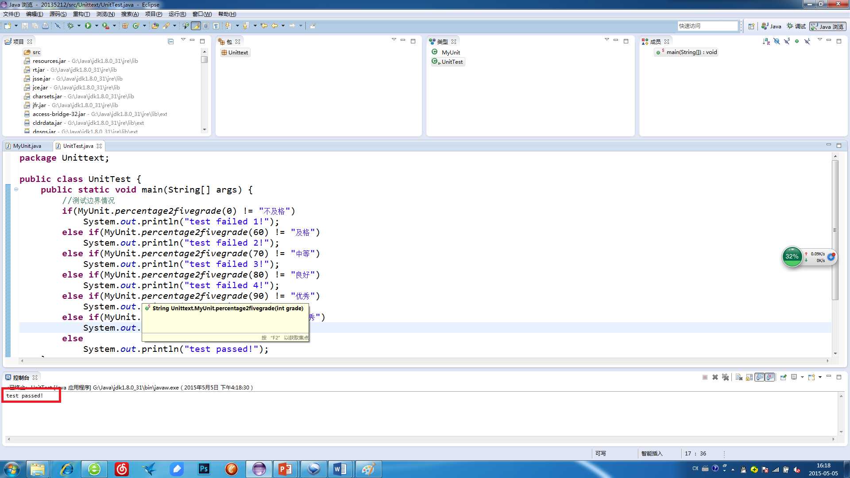Click the project panel scrollbar down arrow
850x478 pixels.
tap(204, 130)
